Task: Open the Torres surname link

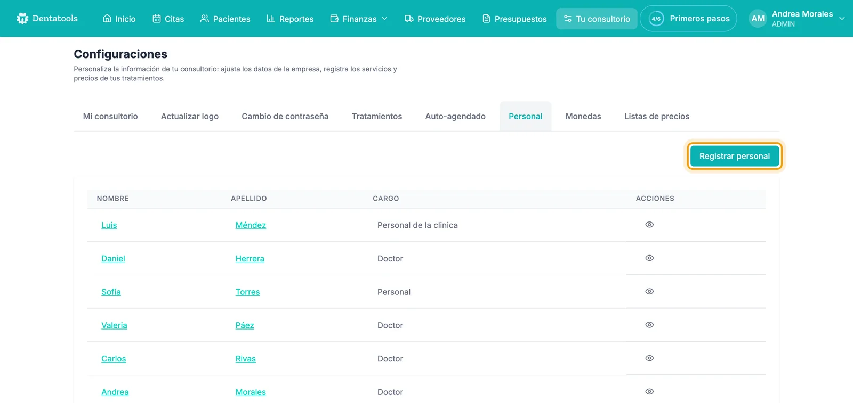Action: click(x=248, y=292)
